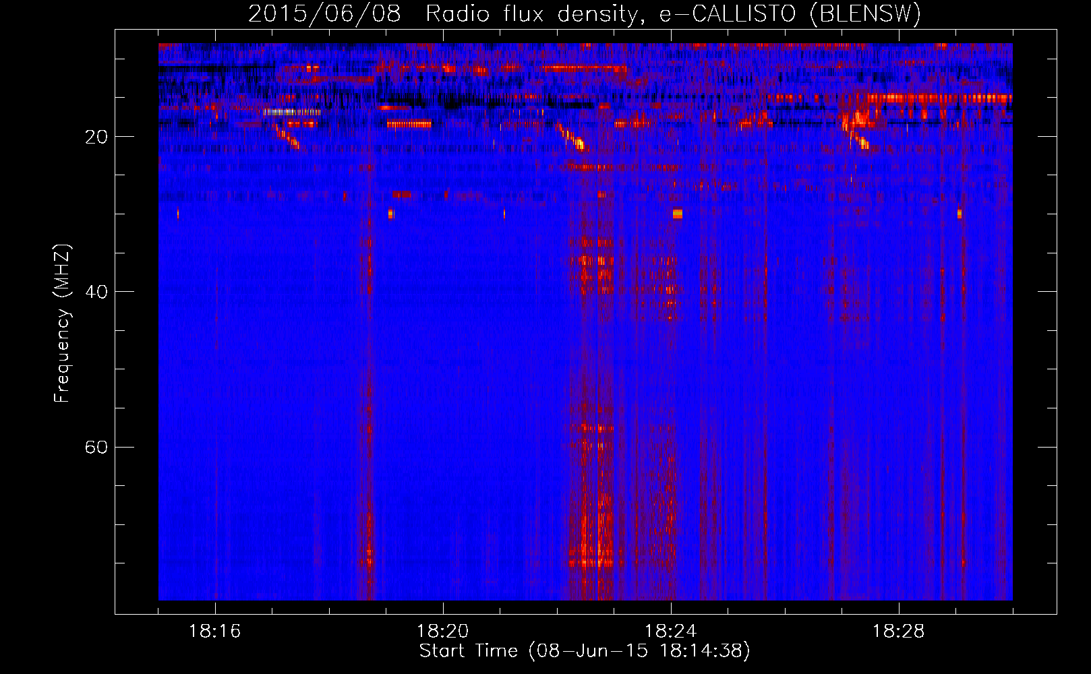Select the "Frequency (MHZ)" y-axis label

62,324
